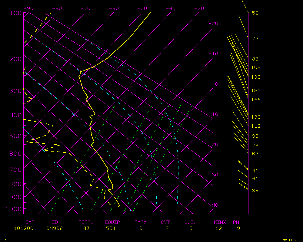The width and height of the screenshot is (303, 242).
Task: Click the station ID value 94998
Action: pos(55,228)
